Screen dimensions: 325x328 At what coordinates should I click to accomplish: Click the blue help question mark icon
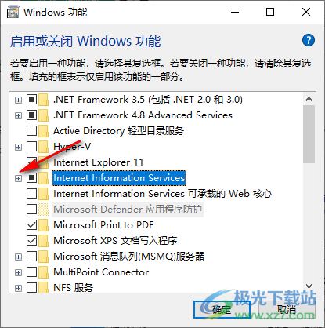[309, 40]
